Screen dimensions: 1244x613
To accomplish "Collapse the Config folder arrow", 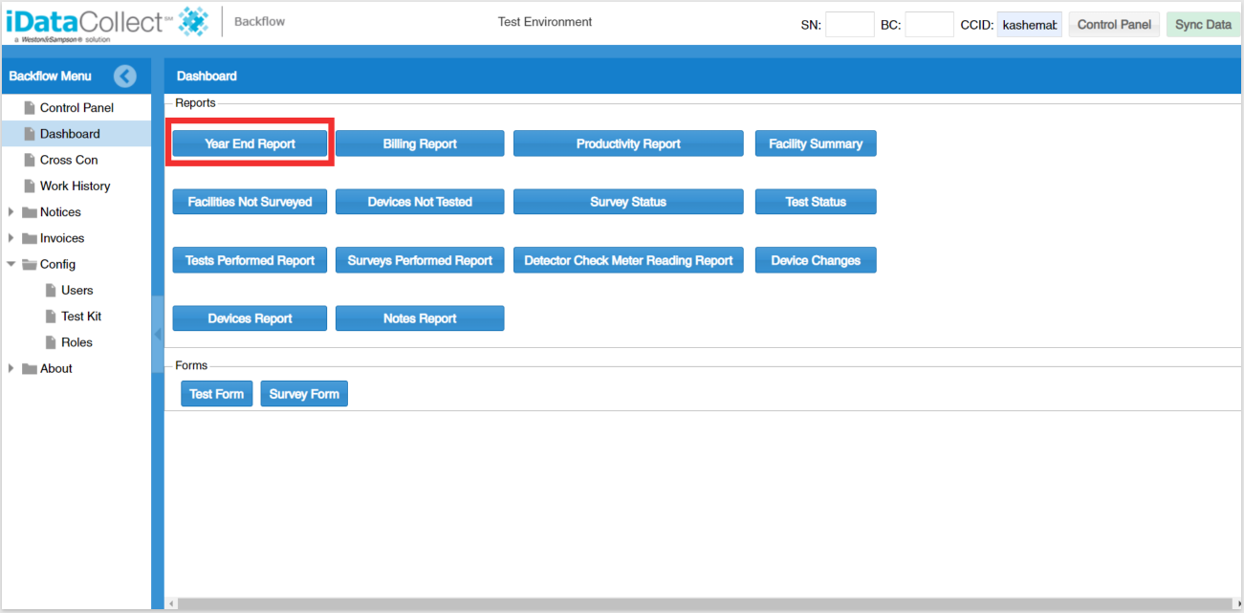I will click(11, 264).
